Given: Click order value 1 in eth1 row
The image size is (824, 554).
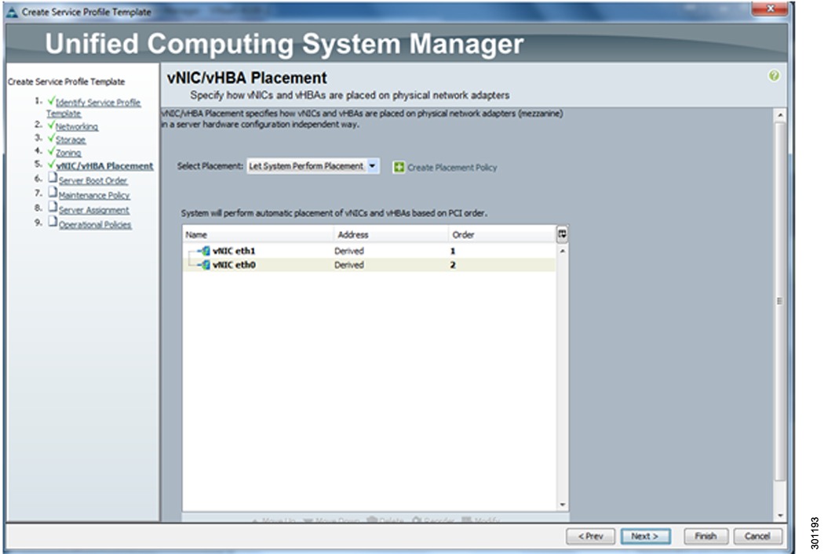Looking at the screenshot, I should tap(453, 251).
